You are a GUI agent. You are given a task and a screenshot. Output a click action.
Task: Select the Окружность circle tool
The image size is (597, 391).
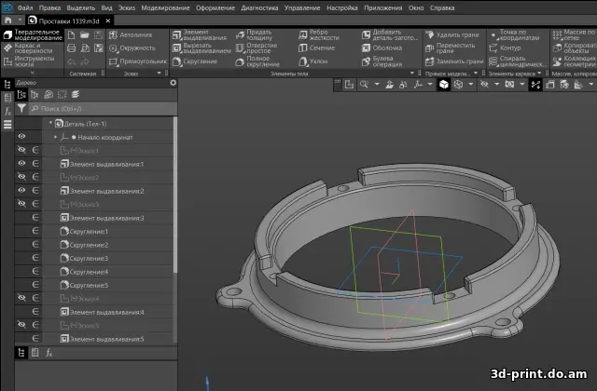tap(132, 48)
